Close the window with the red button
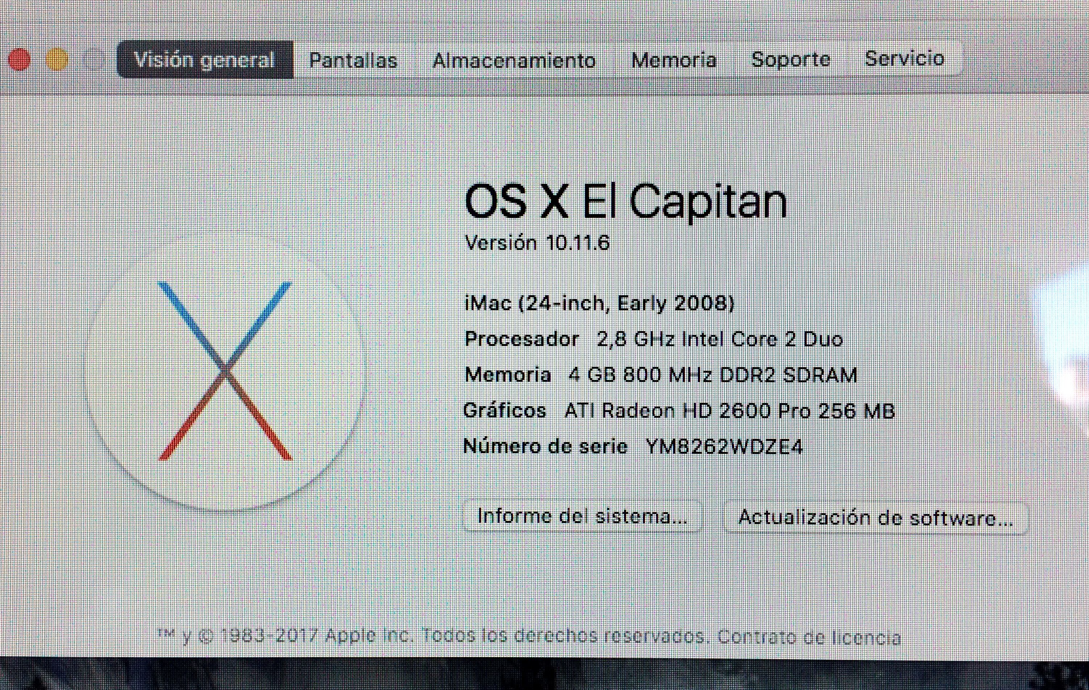The width and height of the screenshot is (1089, 690). point(19,59)
